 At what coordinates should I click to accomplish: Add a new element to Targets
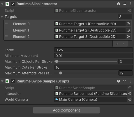point(117,44)
